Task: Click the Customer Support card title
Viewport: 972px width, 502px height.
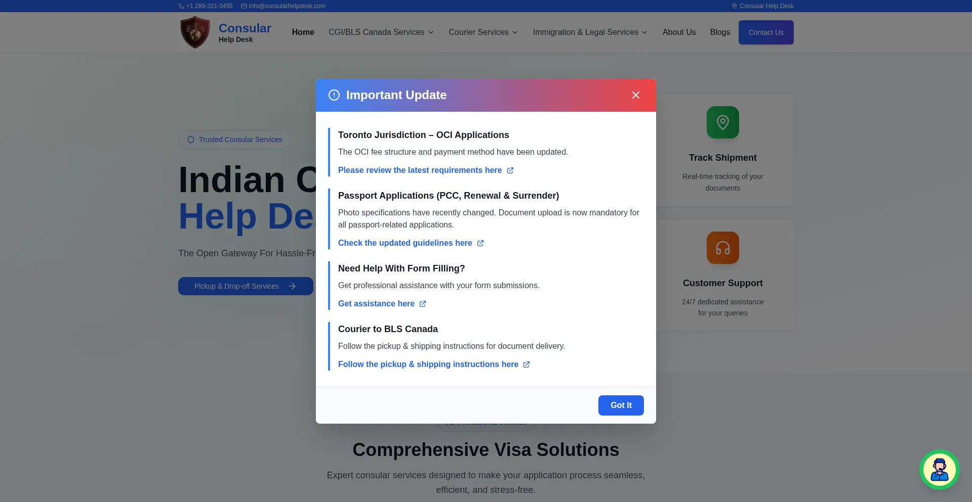Action: [x=723, y=283]
